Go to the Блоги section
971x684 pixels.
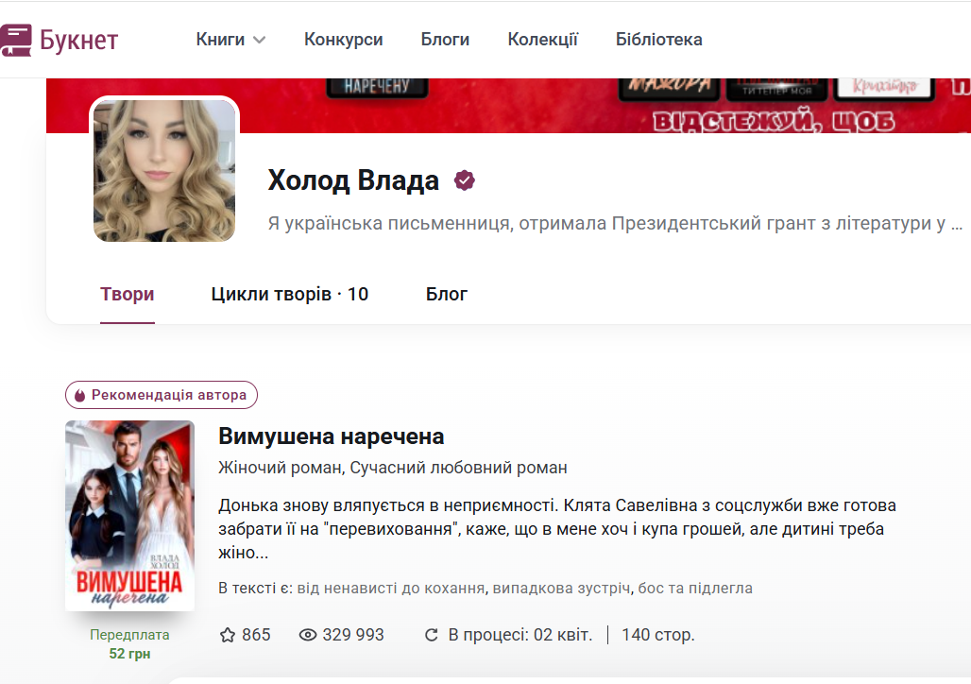(445, 40)
